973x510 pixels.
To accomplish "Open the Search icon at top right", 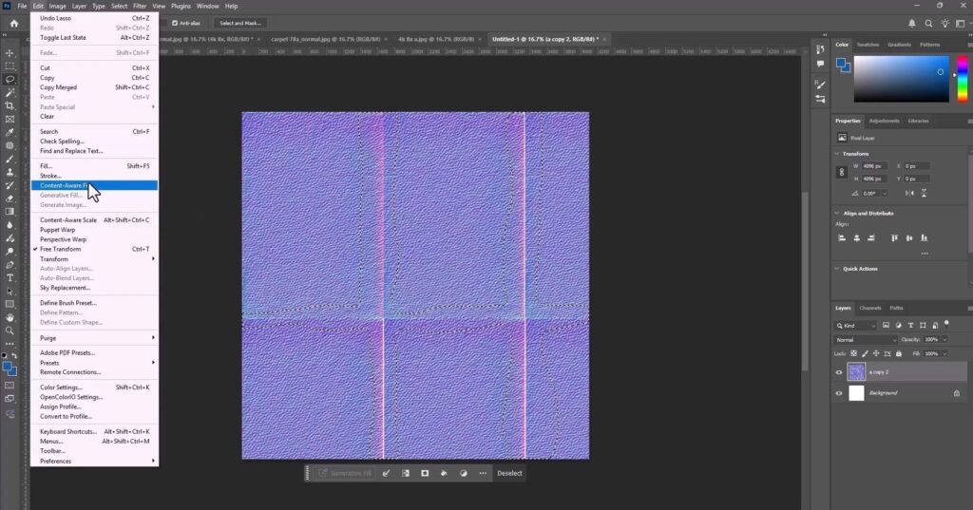I will tap(928, 23).
